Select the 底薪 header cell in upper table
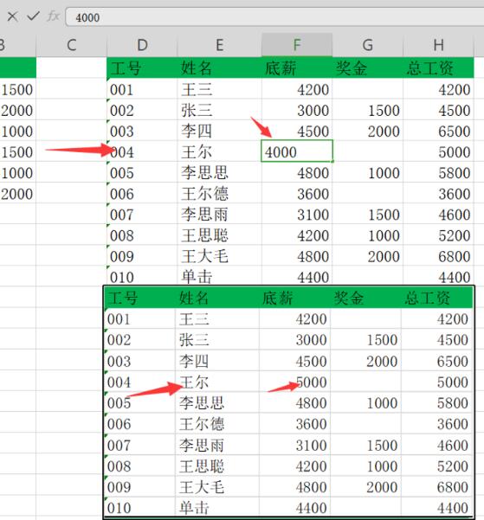This screenshot has height=520, width=484. (297, 68)
